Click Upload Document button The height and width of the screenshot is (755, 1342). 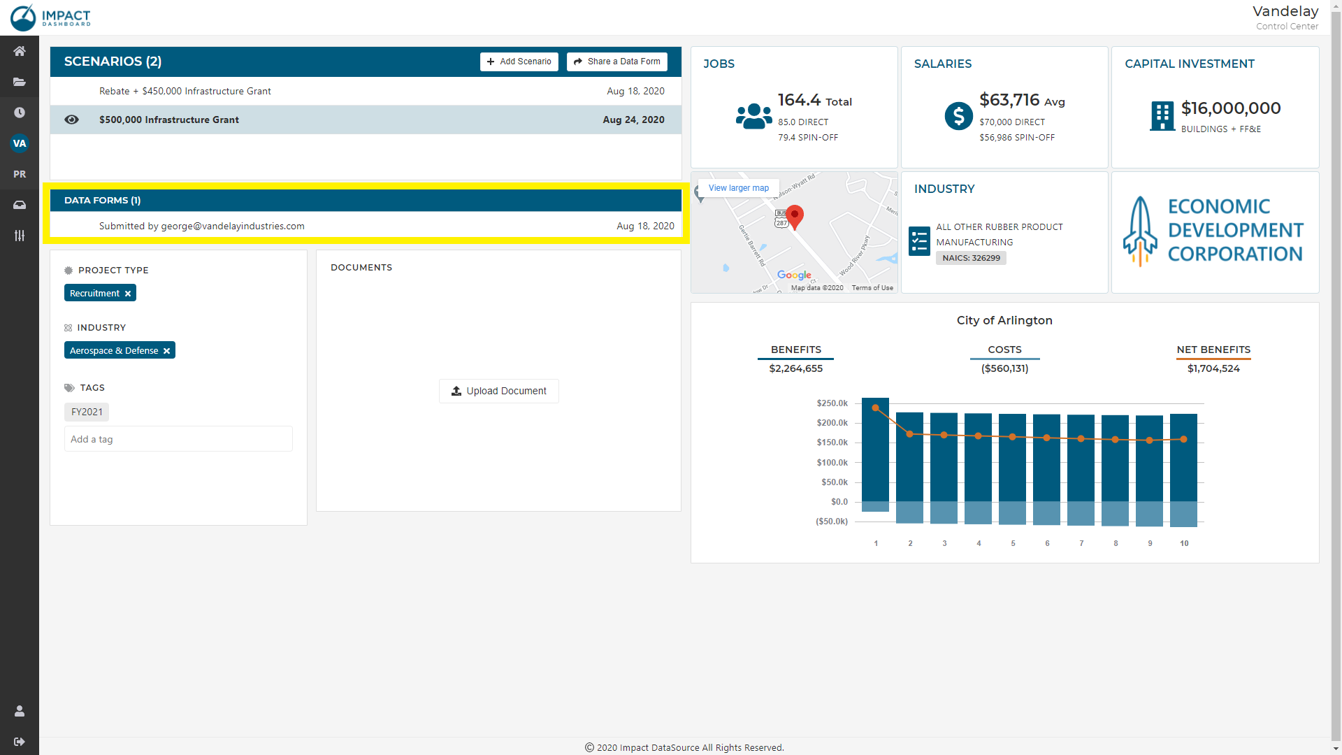click(499, 391)
